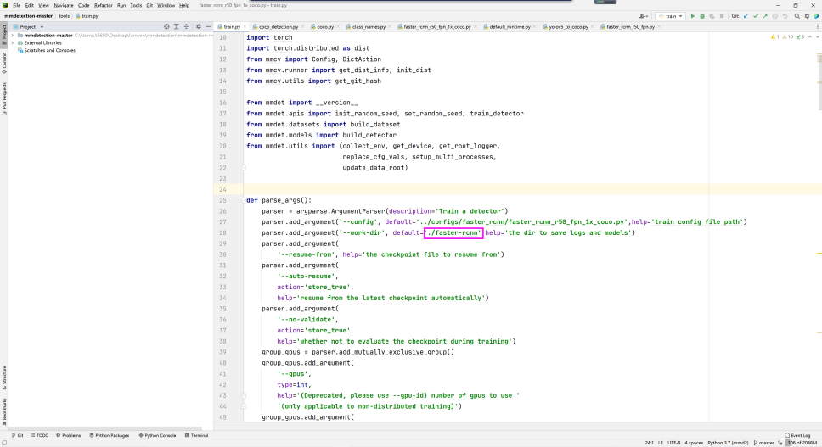The height and width of the screenshot is (447, 822).
Task: Expand all icon in Project panel header
Action: click(x=176, y=26)
